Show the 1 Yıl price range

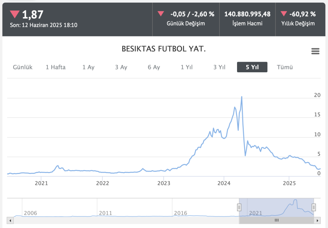tap(187, 67)
